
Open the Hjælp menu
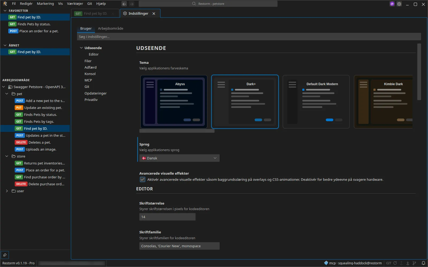click(101, 4)
